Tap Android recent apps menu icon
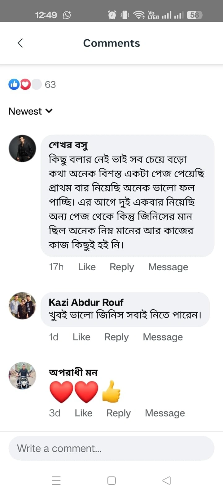The width and height of the screenshot is (223, 496). coord(56,480)
